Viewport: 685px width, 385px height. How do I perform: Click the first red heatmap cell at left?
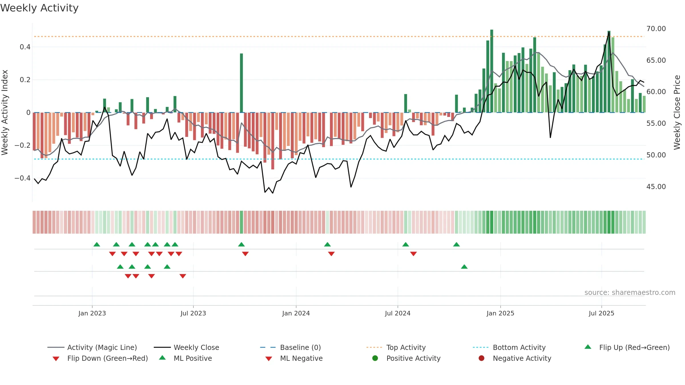pyautogui.click(x=34, y=222)
